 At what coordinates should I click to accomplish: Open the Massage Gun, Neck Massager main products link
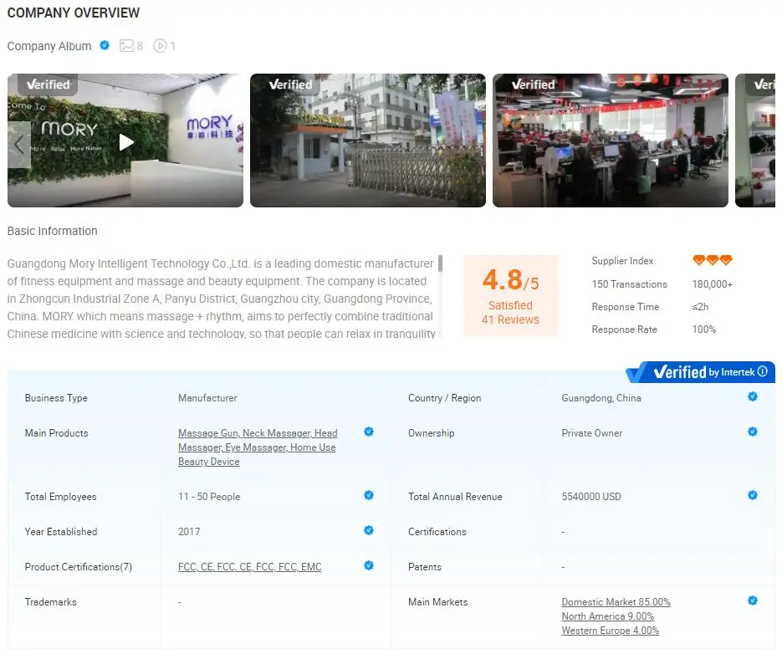click(x=258, y=447)
